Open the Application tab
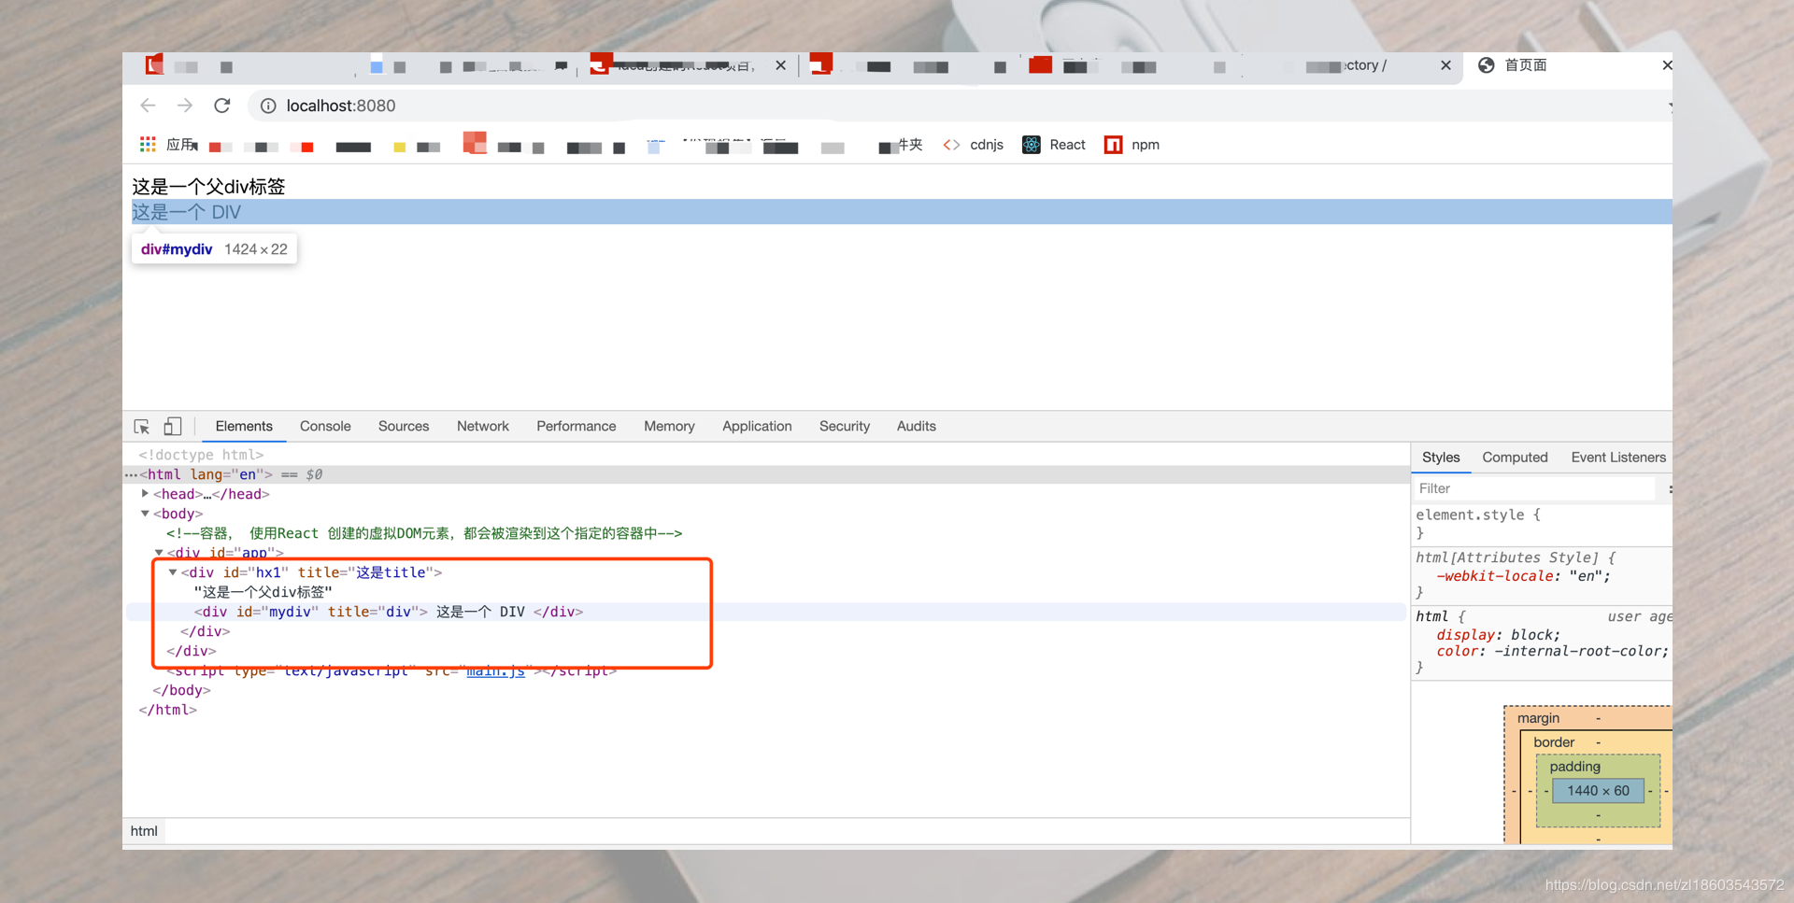Image resolution: width=1794 pixels, height=903 pixels. tap(757, 426)
